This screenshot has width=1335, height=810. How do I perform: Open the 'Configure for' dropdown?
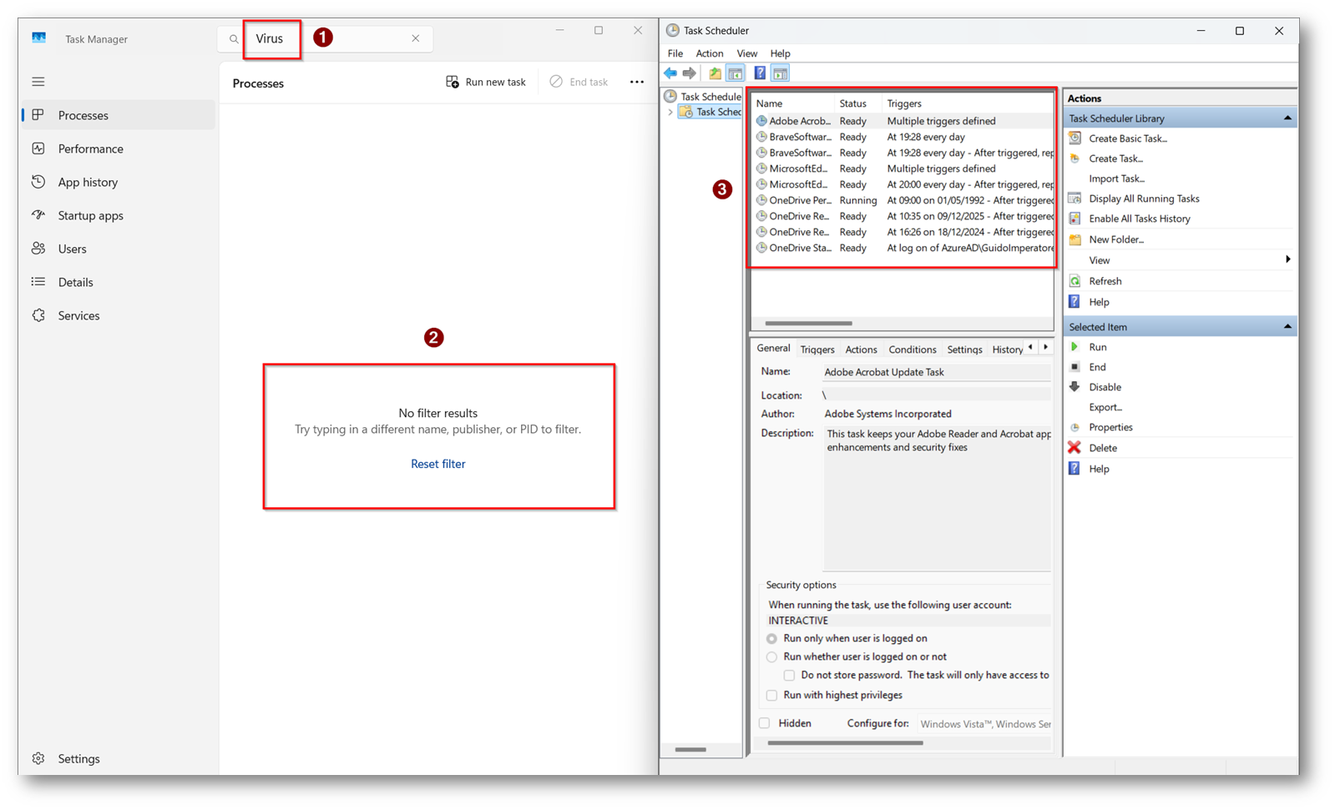985,724
